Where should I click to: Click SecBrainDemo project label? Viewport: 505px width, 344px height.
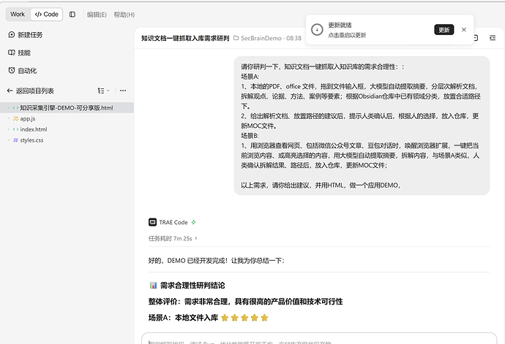[x=261, y=38]
